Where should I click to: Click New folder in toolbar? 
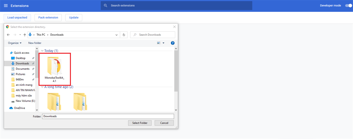[35, 43]
